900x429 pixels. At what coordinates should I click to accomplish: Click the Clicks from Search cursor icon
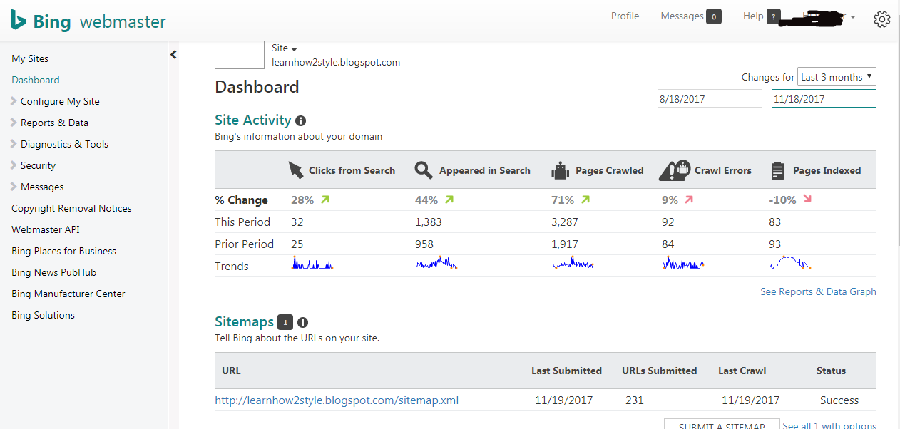coord(296,169)
